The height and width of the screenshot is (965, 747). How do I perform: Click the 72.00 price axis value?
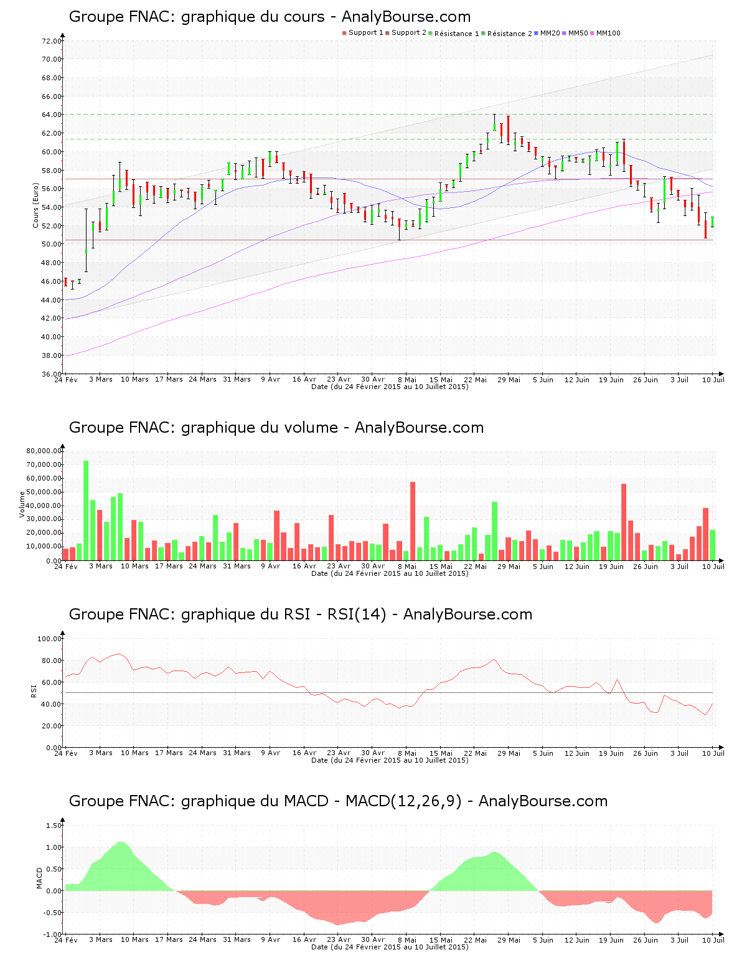pyautogui.click(x=52, y=41)
